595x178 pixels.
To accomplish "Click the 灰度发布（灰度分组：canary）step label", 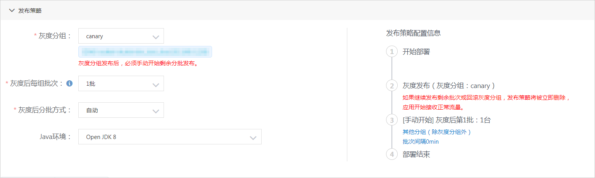I will [x=448, y=86].
